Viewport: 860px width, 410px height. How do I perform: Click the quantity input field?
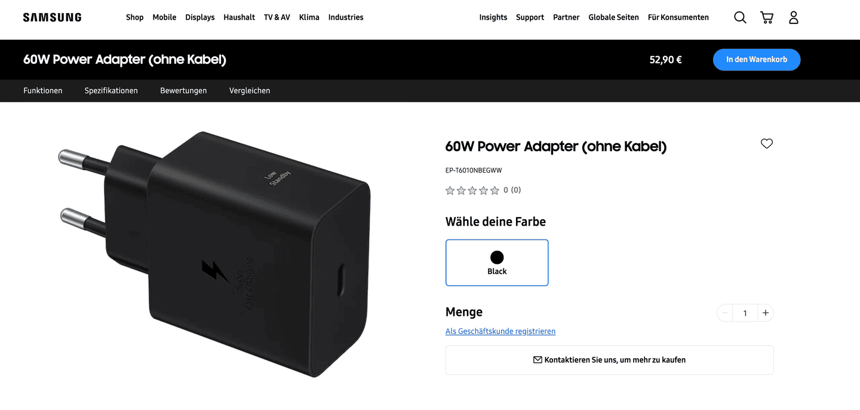tap(745, 313)
